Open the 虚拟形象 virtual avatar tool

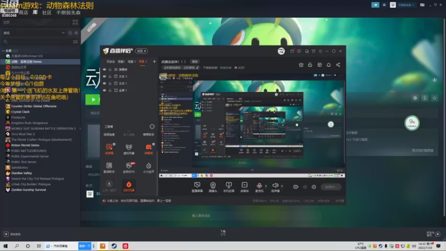coord(129,149)
